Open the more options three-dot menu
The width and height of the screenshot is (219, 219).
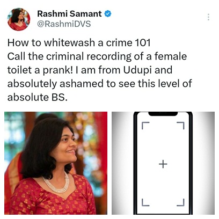(208, 17)
